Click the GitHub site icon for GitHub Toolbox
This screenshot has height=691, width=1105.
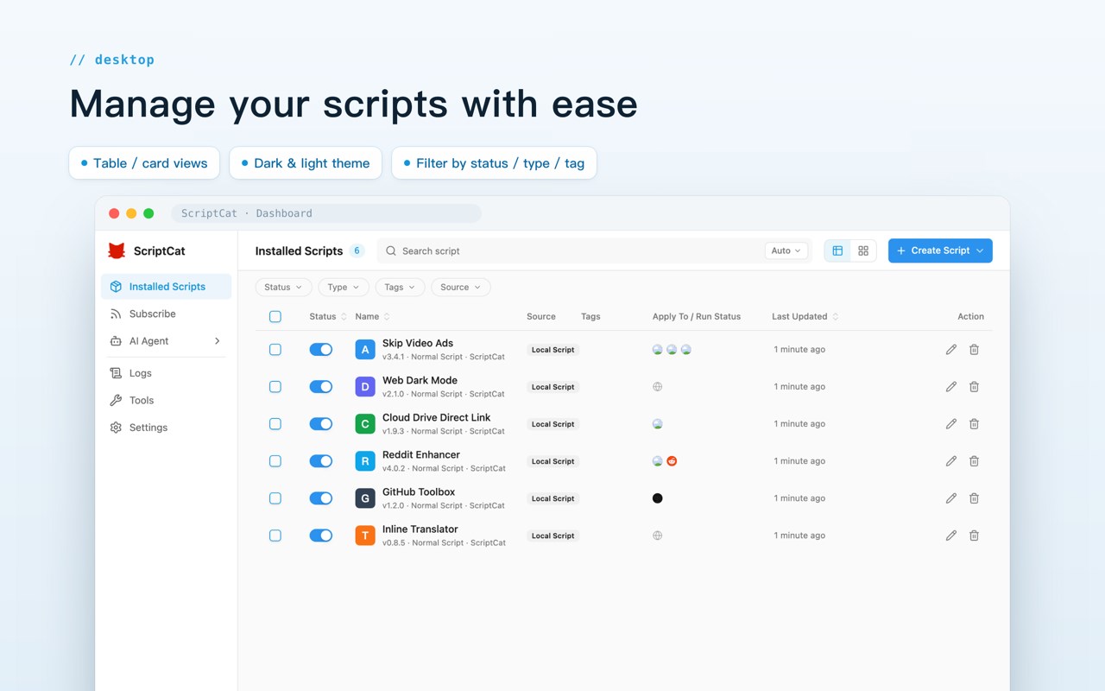click(658, 498)
